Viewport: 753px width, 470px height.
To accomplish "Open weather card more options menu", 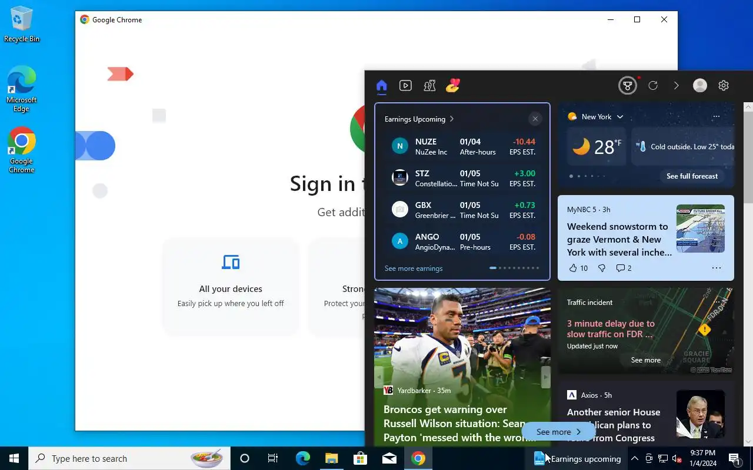I will (716, 117).
